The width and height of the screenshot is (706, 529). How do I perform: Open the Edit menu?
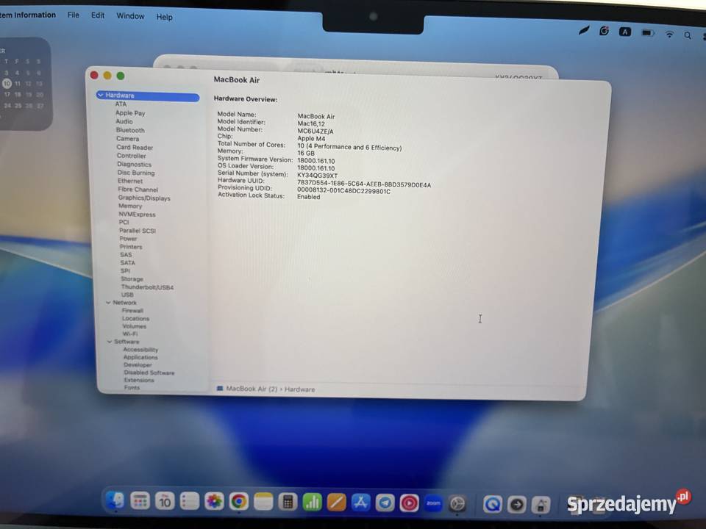pyautogui.click(x=98, y=15)
